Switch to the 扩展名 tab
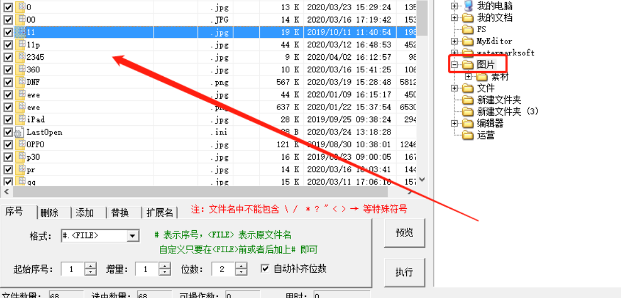Screen dimensions: 621x298 [159, 213]
